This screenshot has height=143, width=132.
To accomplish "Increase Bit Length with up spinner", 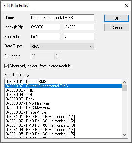I will [x=57, y=55].
